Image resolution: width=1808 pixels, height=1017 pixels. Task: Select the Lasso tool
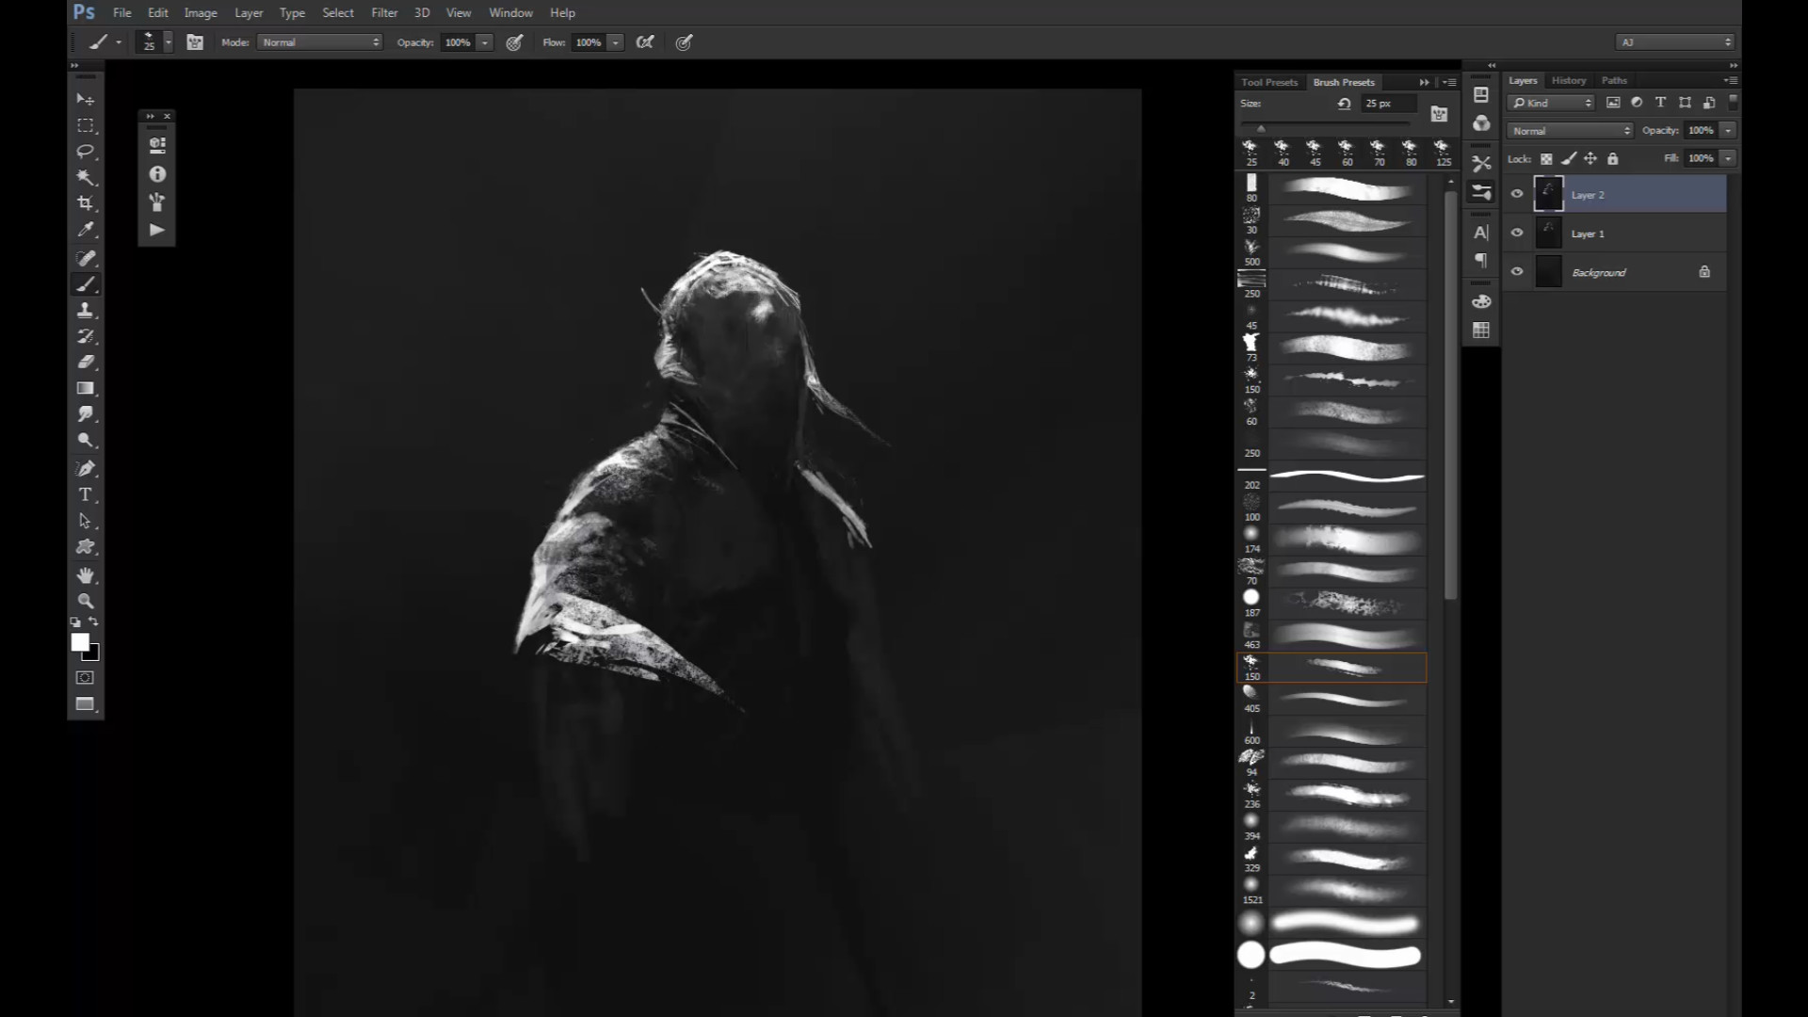pos(86,152)
